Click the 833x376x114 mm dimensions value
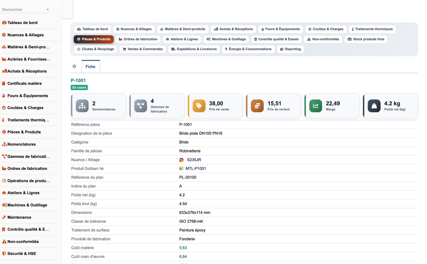427x264 pixels. click(195, 213)
